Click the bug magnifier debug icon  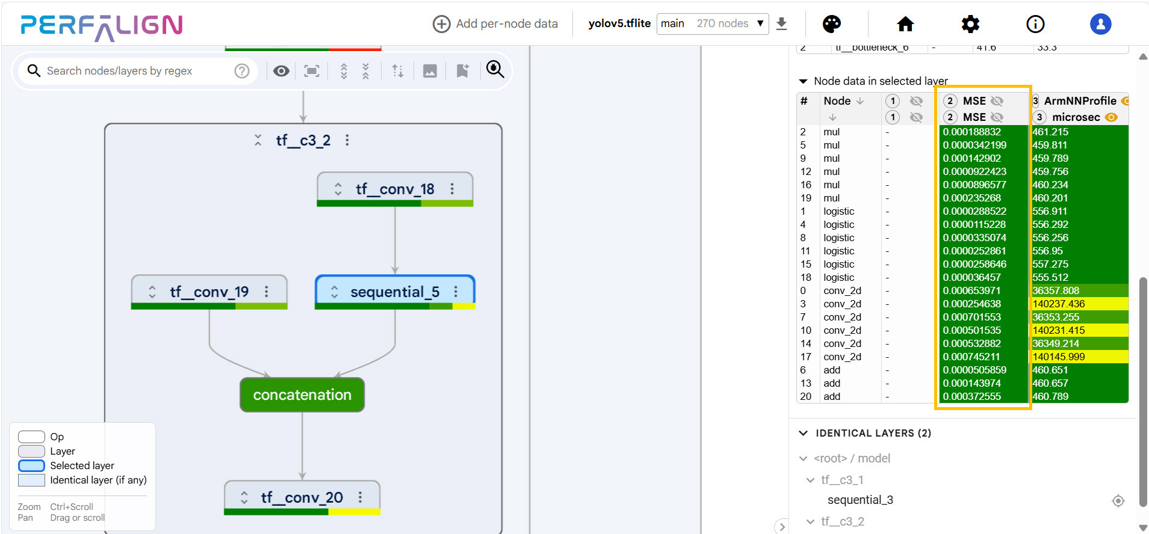495,70
